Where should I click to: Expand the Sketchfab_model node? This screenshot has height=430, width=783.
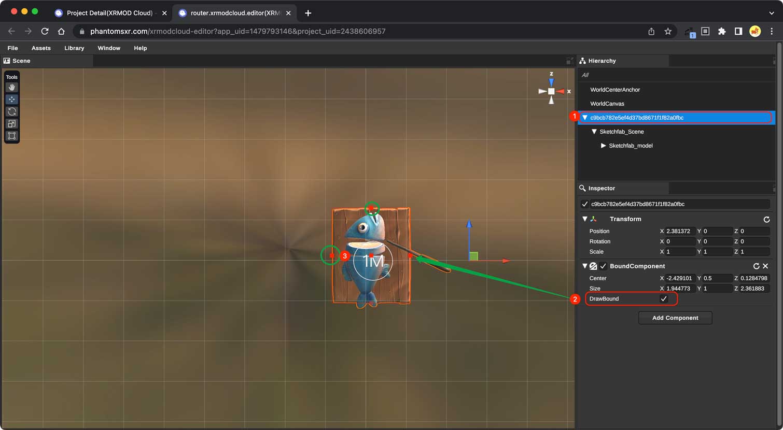[603, 146]
